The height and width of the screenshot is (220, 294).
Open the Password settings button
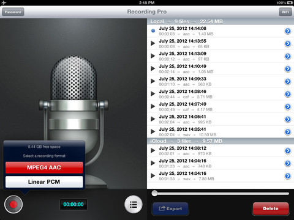pos(13,12)
